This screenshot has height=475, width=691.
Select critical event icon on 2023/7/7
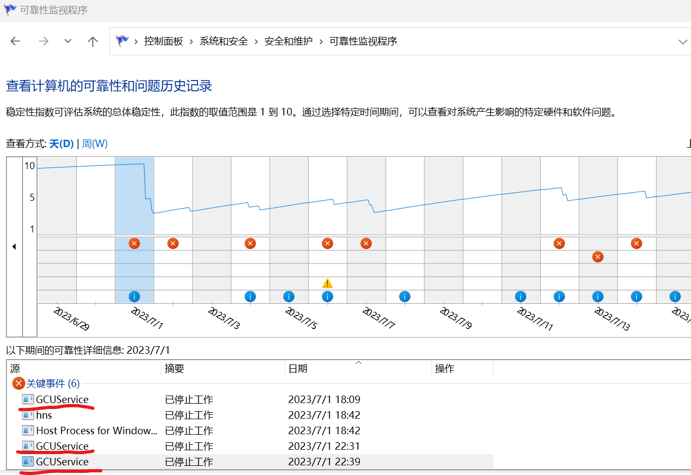[366, 244]
